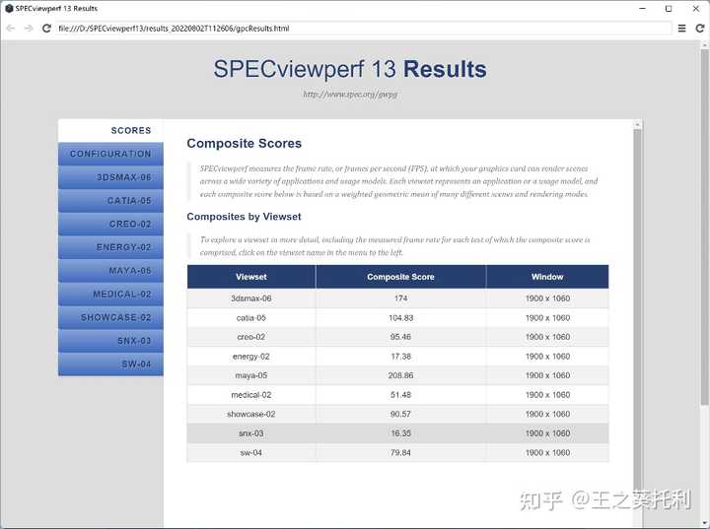This screenshot has height=529, width=710.
Task: Click the 208.86 composite score value
Action: coord(400,375)
